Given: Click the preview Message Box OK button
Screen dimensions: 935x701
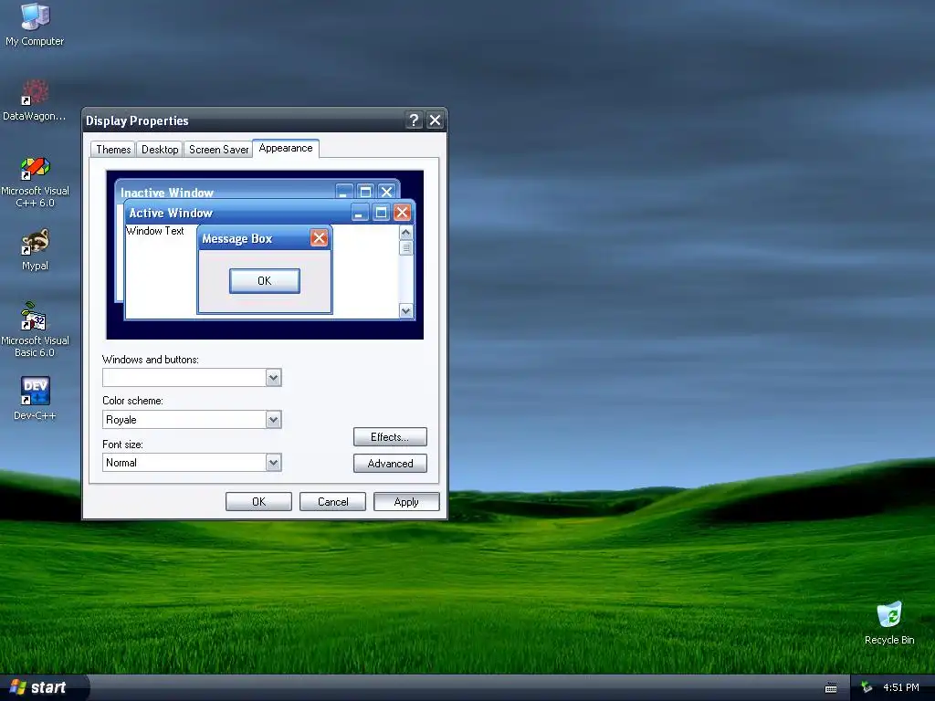Looking at the screenshot, I should (265, 281).
